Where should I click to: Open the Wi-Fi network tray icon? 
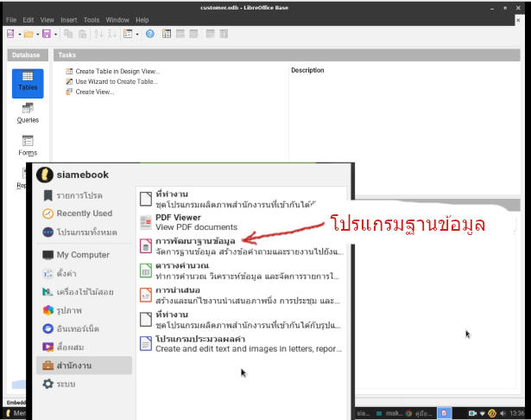pyautogui.click(x=483, y=414)
